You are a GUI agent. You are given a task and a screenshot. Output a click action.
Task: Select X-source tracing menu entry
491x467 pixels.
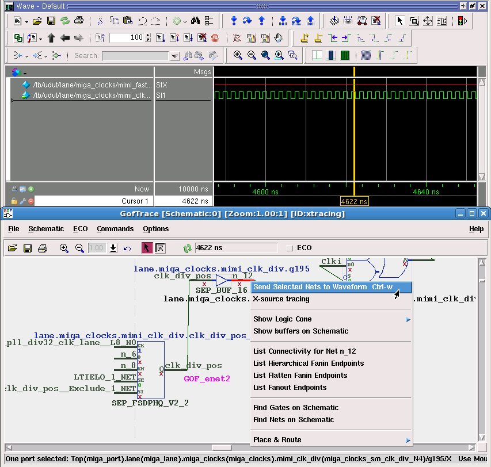pyautogui.click(x=281, y=299)
